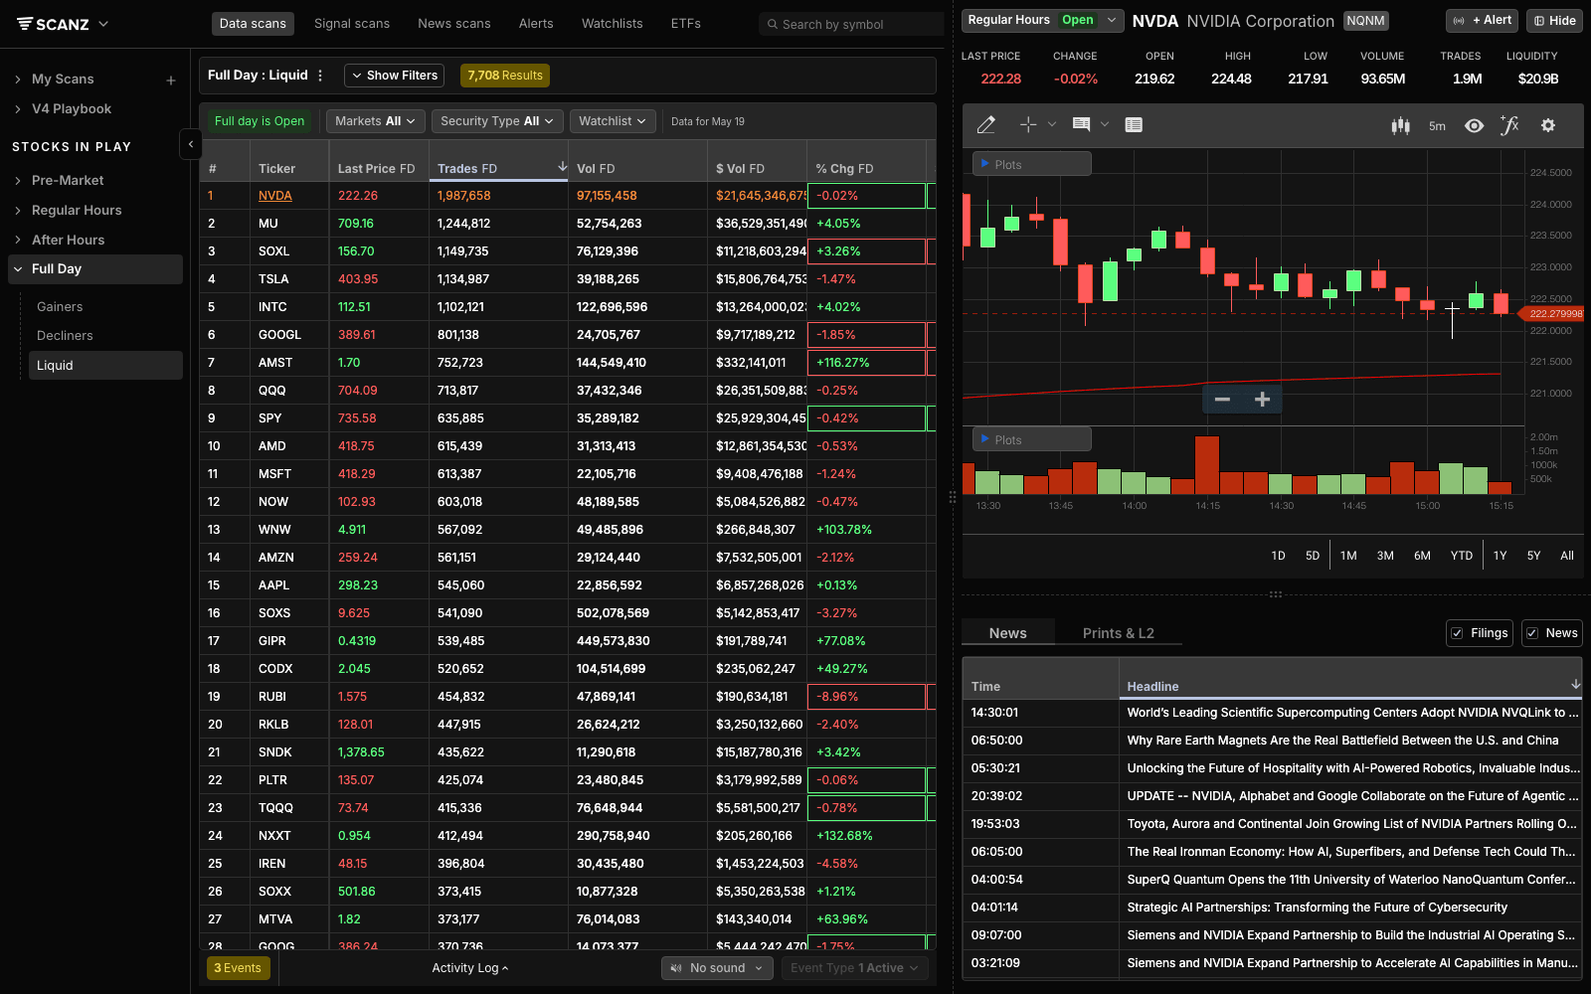1591x994 pixels.
Task: Open the Security Type All dropdown
Action: tap(498, 121)
